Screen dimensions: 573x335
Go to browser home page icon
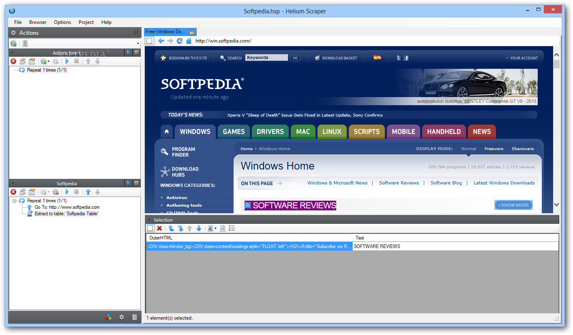189,41
